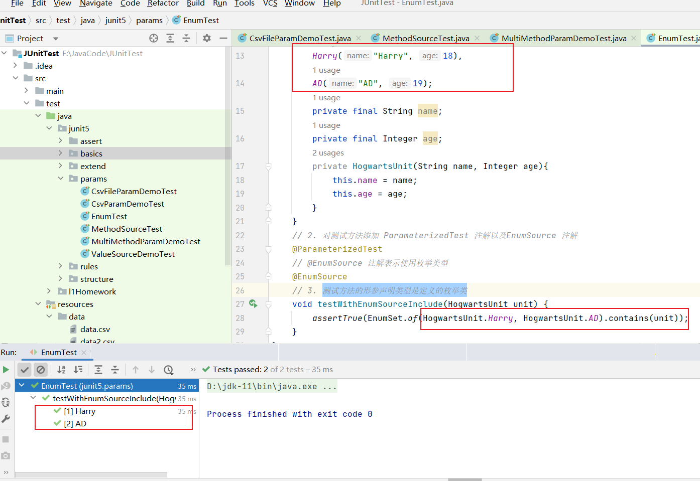Image resolution: width=700 pixels, height=481 pixels.
Task: Expand all test results in Run toolbar
Action: pos(98,370)
